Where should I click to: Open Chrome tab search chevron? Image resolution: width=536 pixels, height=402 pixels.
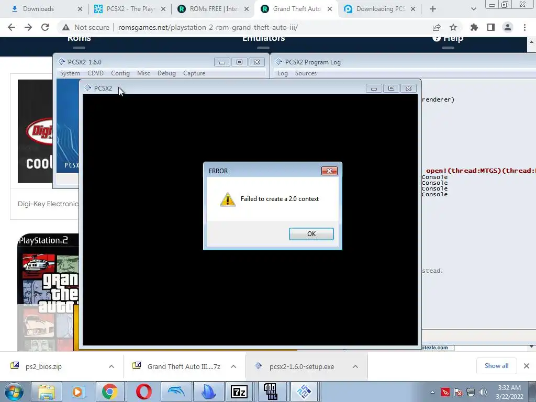pyautogui.click(x=473, y=9)
